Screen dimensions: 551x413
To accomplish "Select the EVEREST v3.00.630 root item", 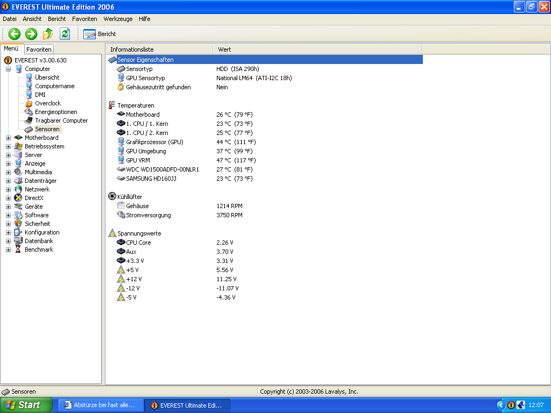I will pyautogui.click(x=40, y=60).
